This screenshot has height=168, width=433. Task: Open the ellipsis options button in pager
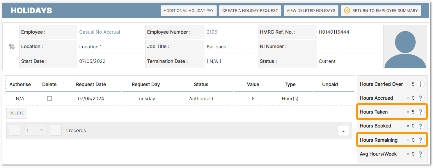(343, 131)
